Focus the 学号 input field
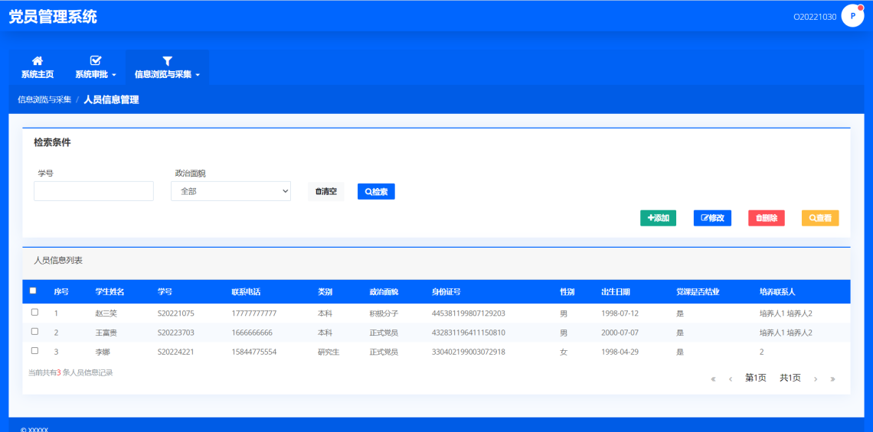 pyautogui.click(x=93, y=191)
